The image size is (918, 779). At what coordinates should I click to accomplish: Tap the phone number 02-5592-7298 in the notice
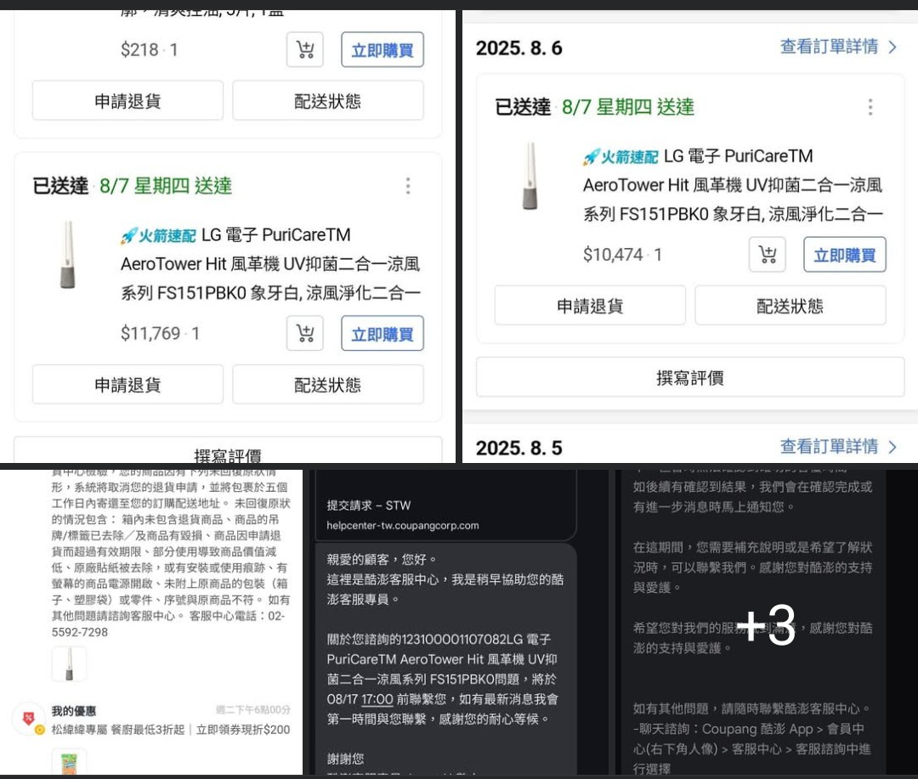point(168,624)
